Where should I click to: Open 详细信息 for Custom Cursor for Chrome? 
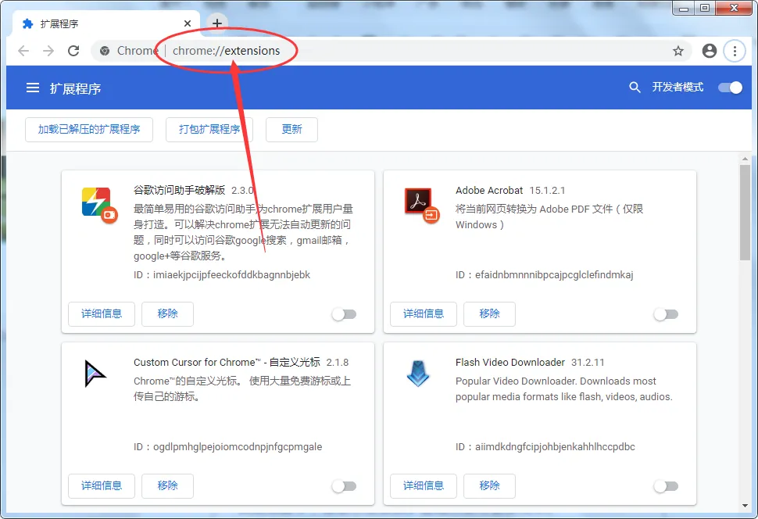click(102, 485)
